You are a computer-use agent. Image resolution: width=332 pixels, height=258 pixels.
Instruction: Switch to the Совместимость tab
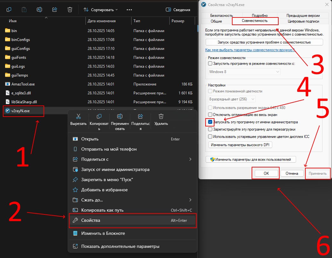[255, 21]
